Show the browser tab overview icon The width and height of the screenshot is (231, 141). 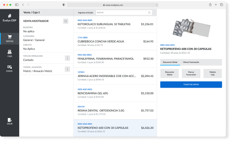point(221,5)
